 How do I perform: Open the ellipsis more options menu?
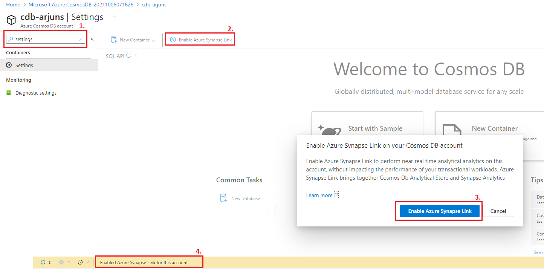115,17
